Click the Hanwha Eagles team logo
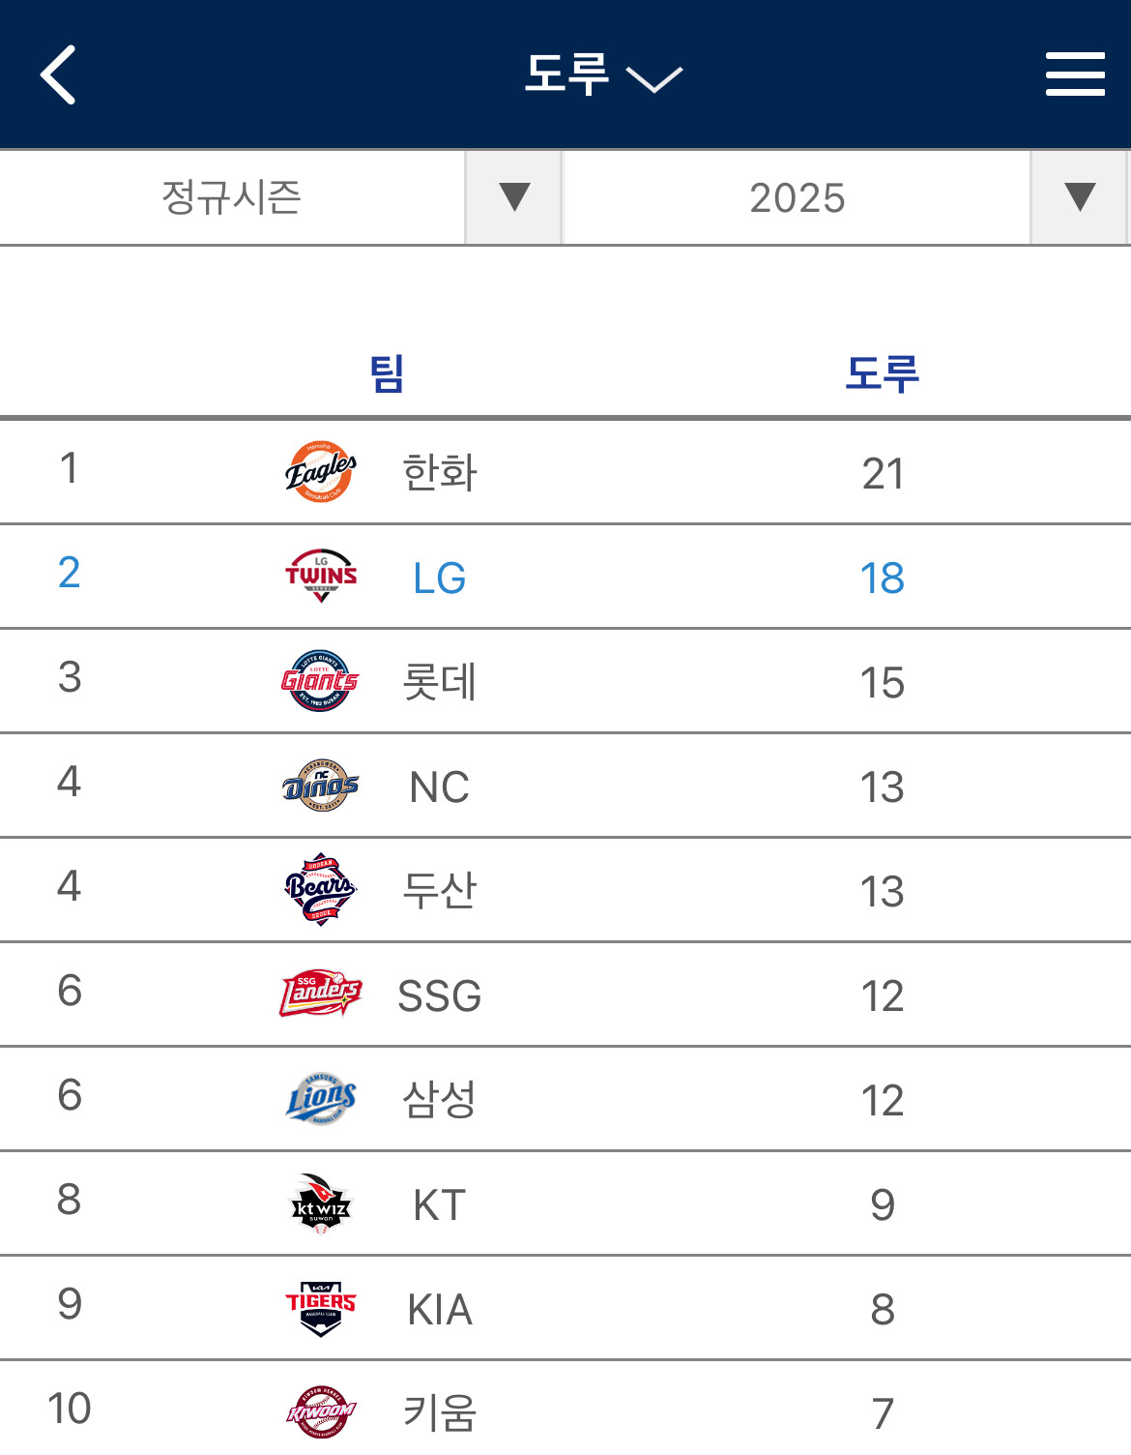Viewport: 1131px width, 1455px height. coord(321,472)
